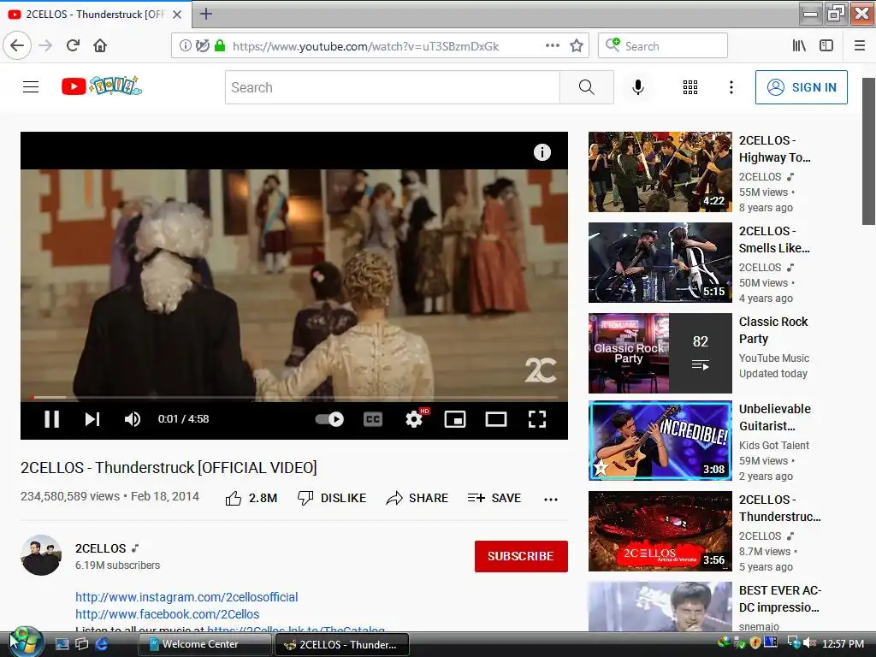Seek on the video progress bar
This screenshot has width=876, height=657.
tap(294, 397)
